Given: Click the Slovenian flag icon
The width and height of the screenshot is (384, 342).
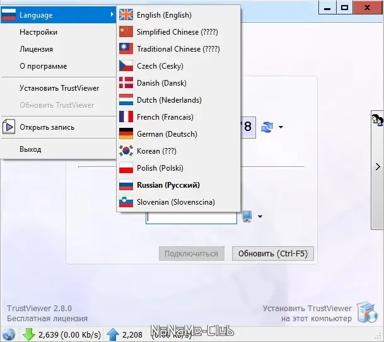Looking at the screenshot, I should click(x=126, y=202).
